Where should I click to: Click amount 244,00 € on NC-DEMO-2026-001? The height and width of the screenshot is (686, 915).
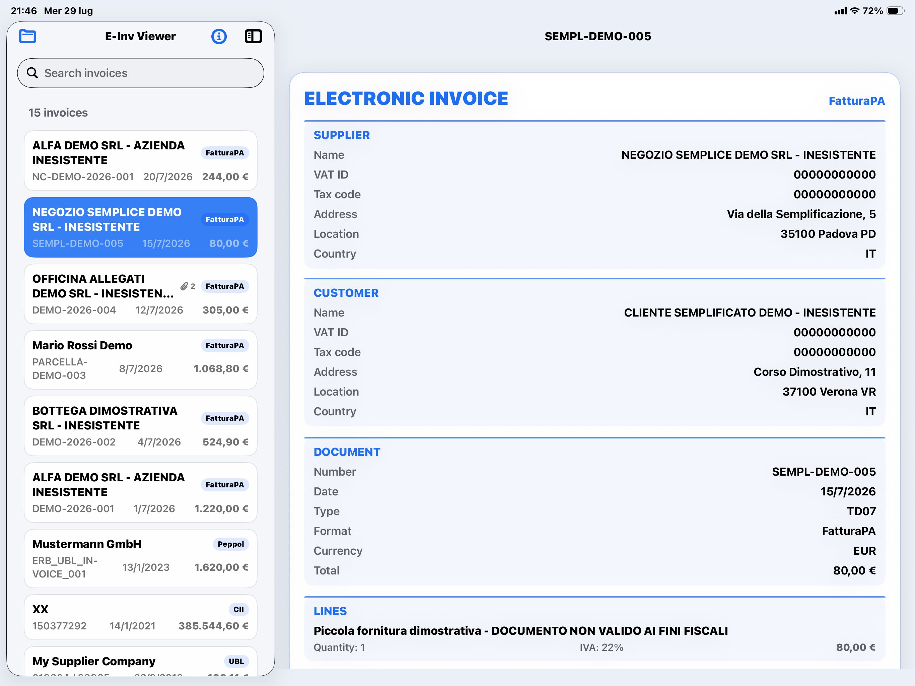pyautogui.click(x=225, y=177)
